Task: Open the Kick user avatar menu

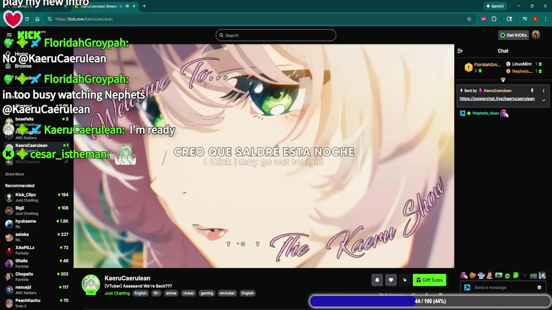Action: click(536, 35)
